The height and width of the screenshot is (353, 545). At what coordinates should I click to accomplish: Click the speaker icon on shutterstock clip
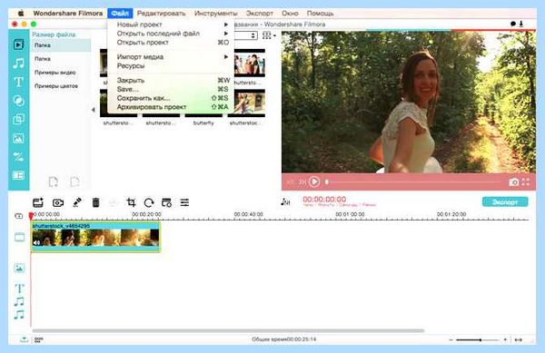coord(37,242)
